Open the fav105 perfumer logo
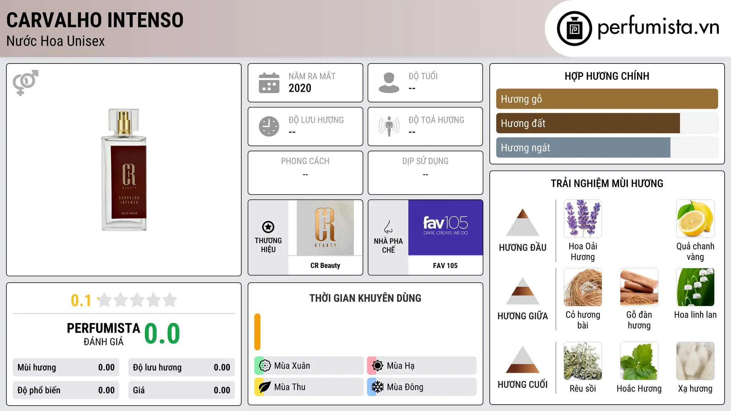Image resolution: width=731 pixels, height=411 pixels. pos(445,228)
